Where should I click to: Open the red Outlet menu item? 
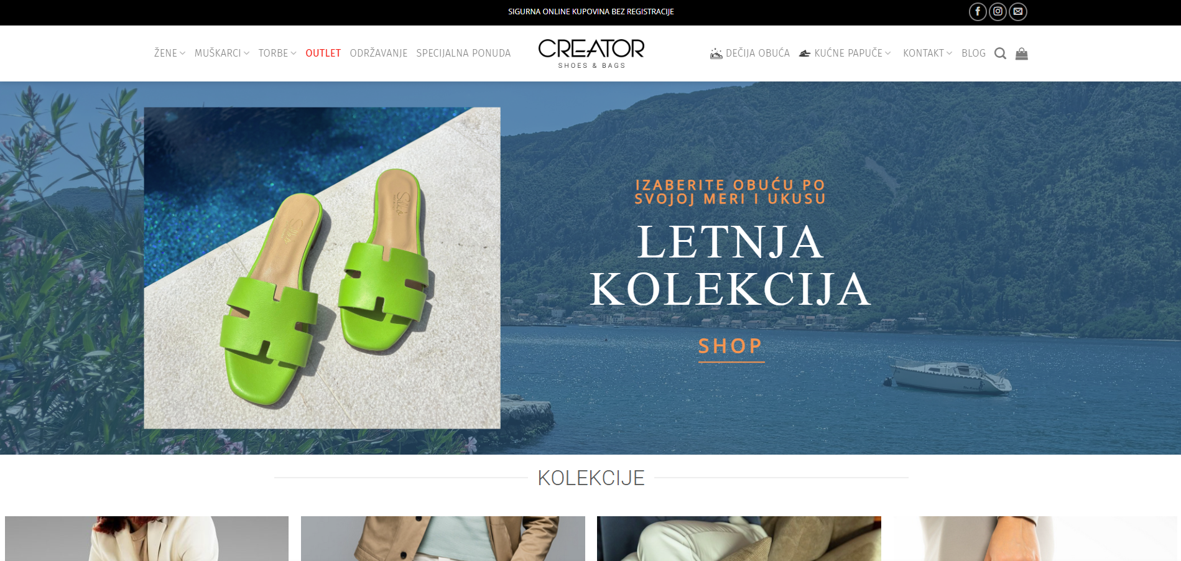(x=323, y=53)
